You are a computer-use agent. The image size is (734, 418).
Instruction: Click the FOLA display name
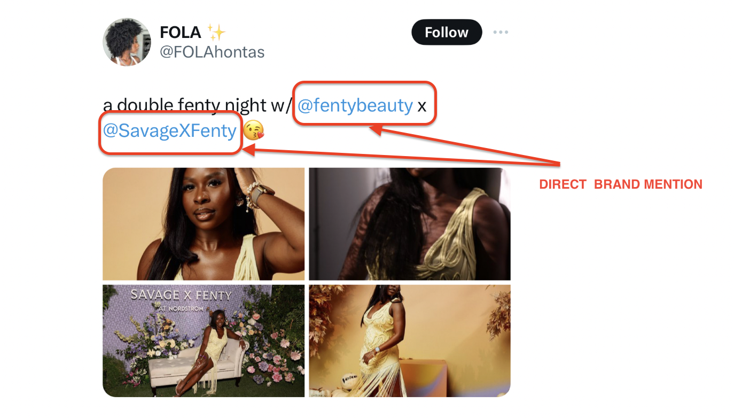coord(181,33)
